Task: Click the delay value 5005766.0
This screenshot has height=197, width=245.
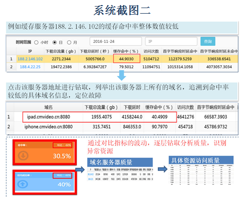Action: (x=95, y=59)
